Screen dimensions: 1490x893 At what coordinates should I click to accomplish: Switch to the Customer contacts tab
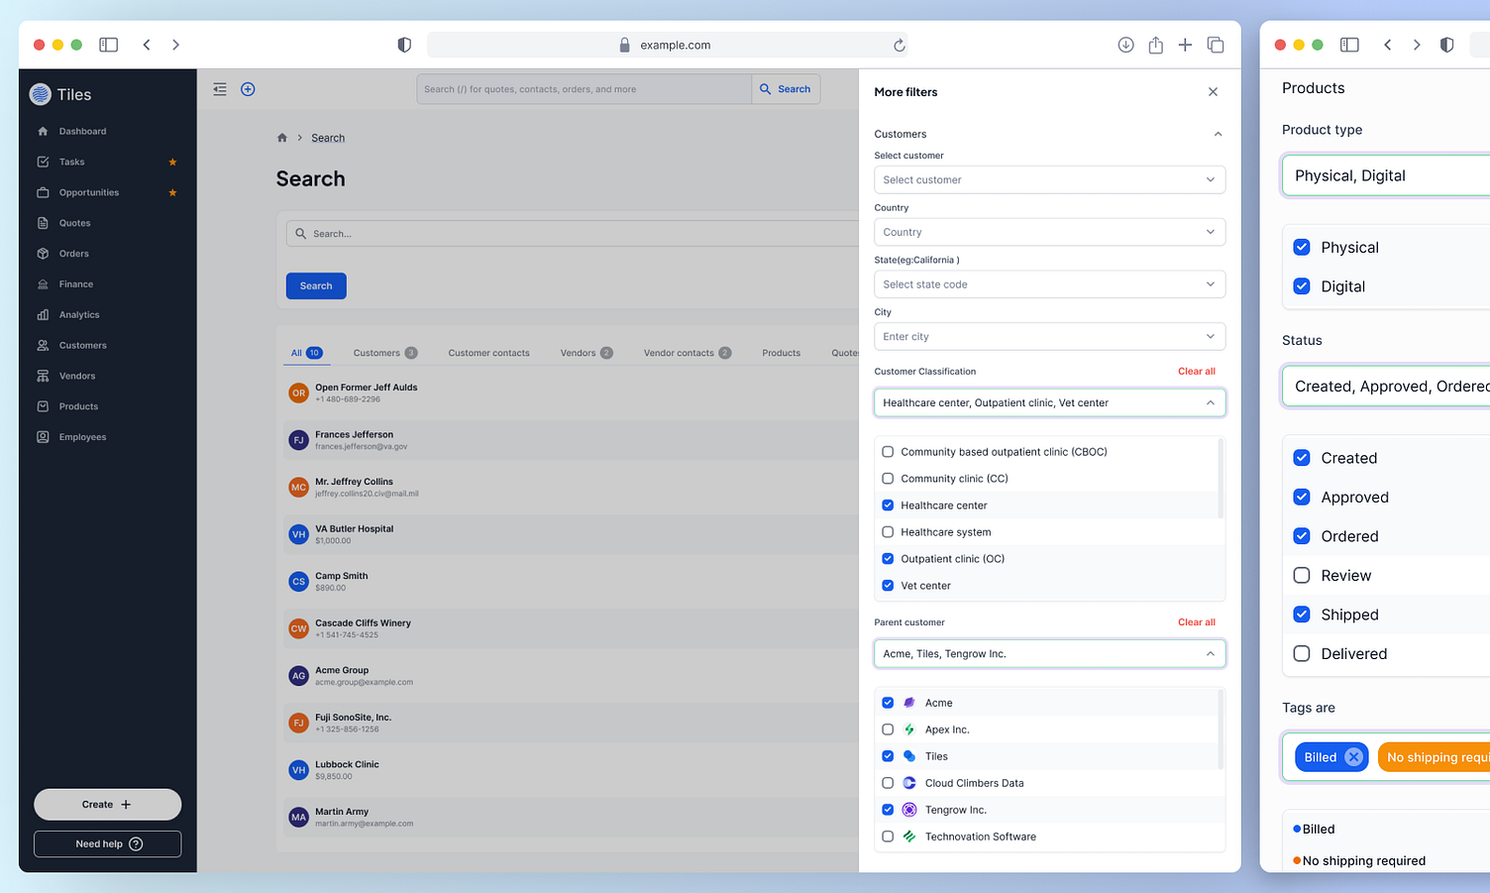click(x=488, y=352)
